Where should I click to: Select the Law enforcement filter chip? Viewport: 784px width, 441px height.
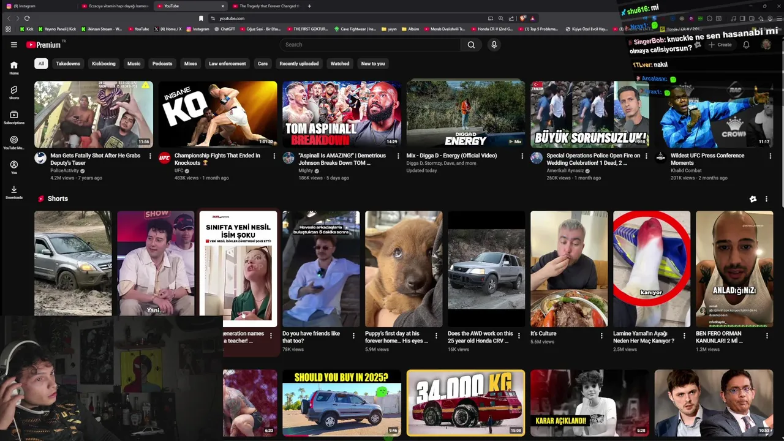(x=227, y=64)
